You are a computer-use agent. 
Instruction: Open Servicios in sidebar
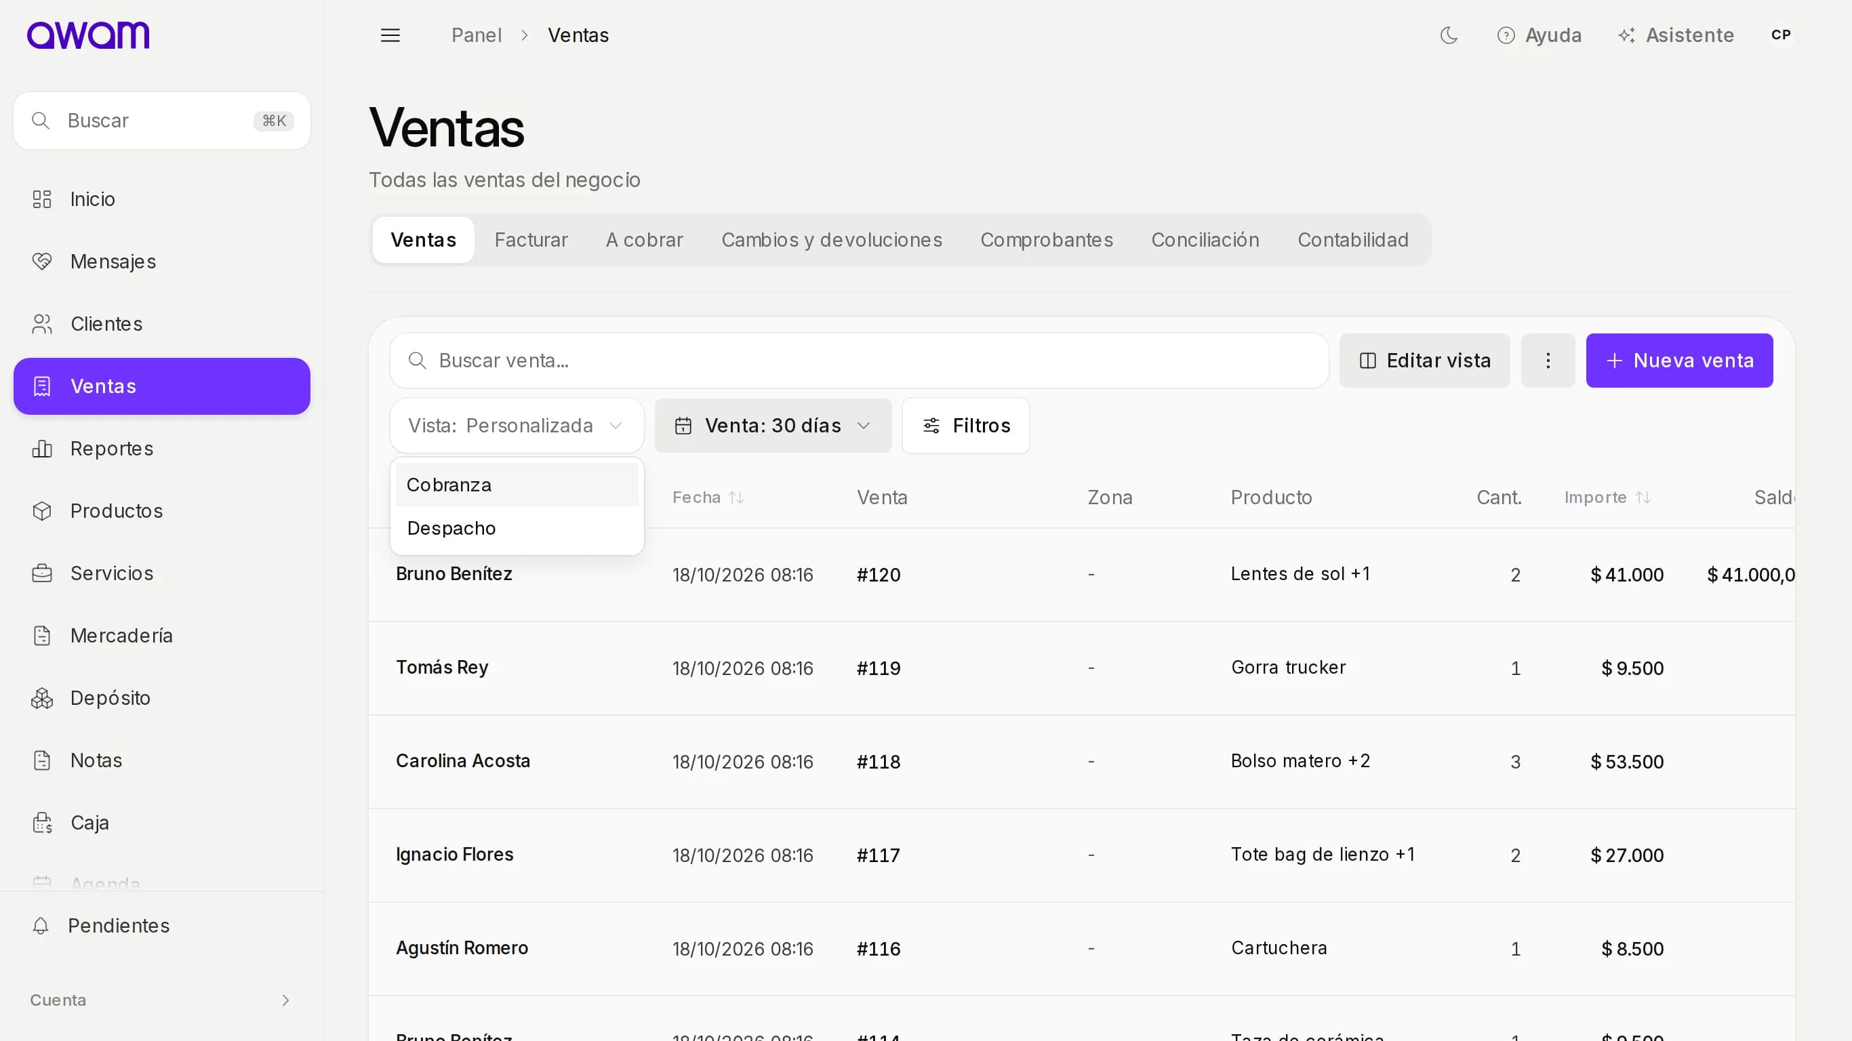click(162, 573)
